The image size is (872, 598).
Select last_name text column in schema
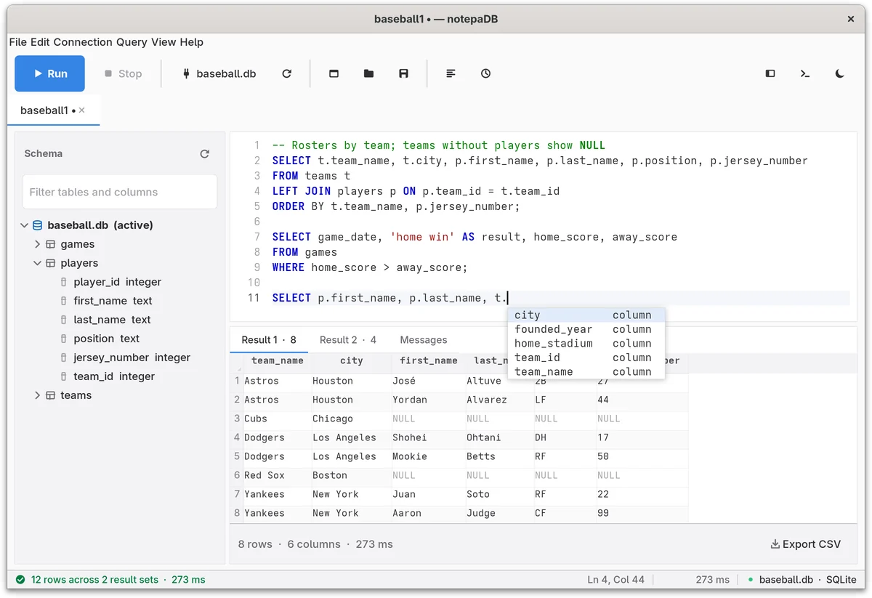click(112, 320)
